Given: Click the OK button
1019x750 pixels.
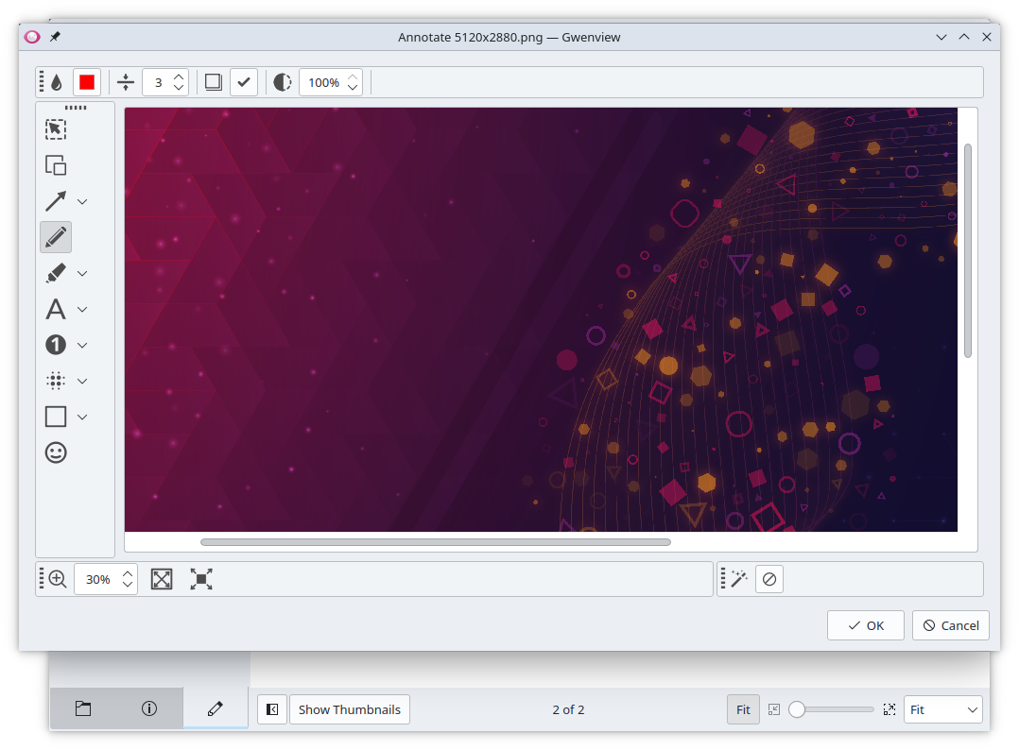Looking at the screenshot, I should pos(865,625).
